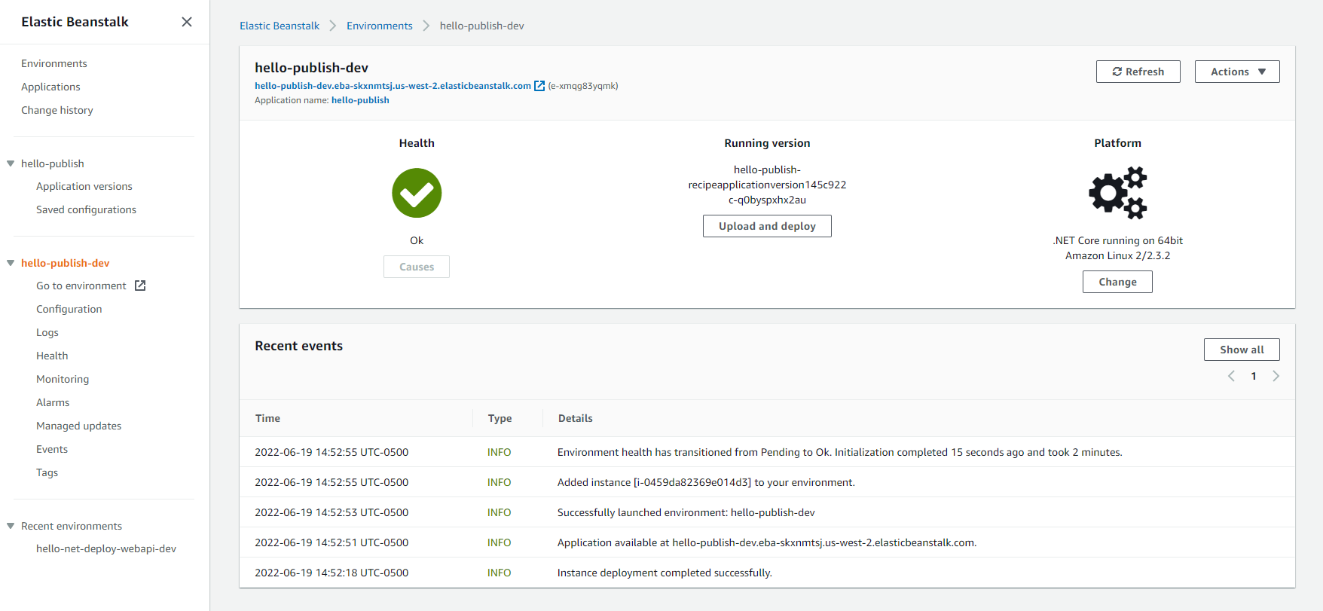This screenshot has width=1323, height=611.
Task: Open Saved configurations page
Action: tap(87, 209)
